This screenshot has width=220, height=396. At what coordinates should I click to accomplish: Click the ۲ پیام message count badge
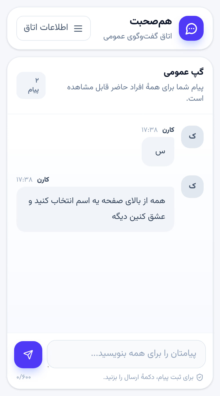(x=31, y=85)
